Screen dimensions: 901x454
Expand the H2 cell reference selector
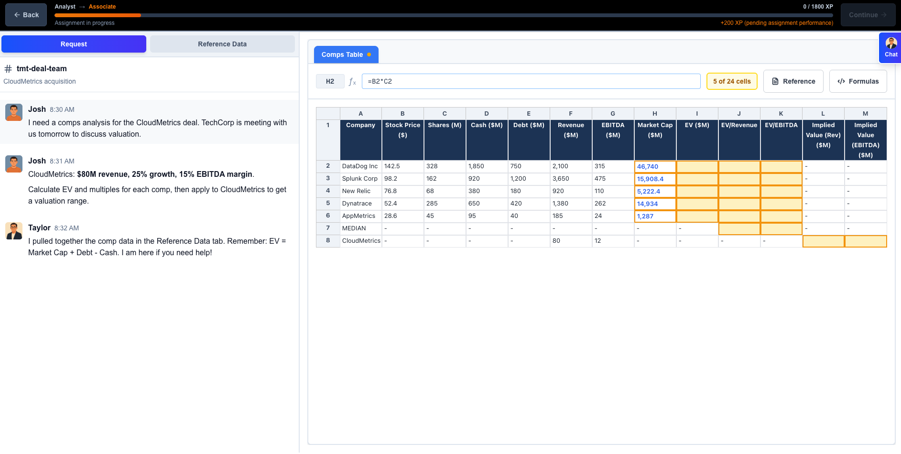(330, 81)
